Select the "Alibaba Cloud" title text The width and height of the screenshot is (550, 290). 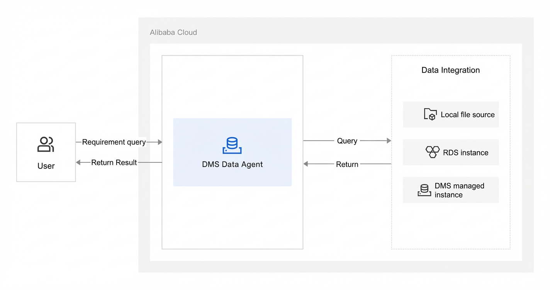pos(173,32)
